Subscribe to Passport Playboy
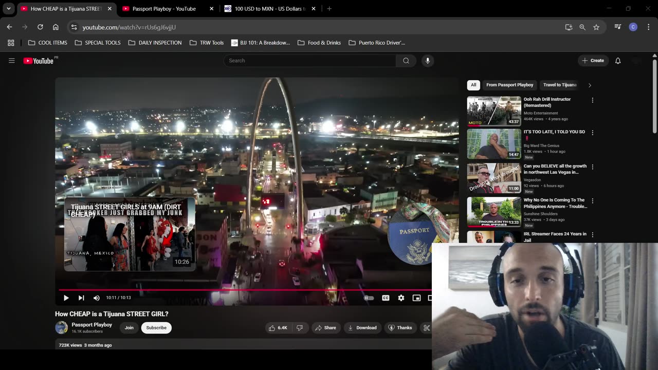 tap(156, 328)
